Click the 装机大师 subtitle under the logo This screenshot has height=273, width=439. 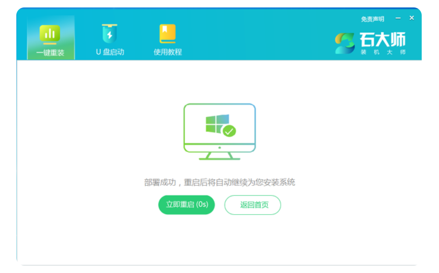coord(383,52)
